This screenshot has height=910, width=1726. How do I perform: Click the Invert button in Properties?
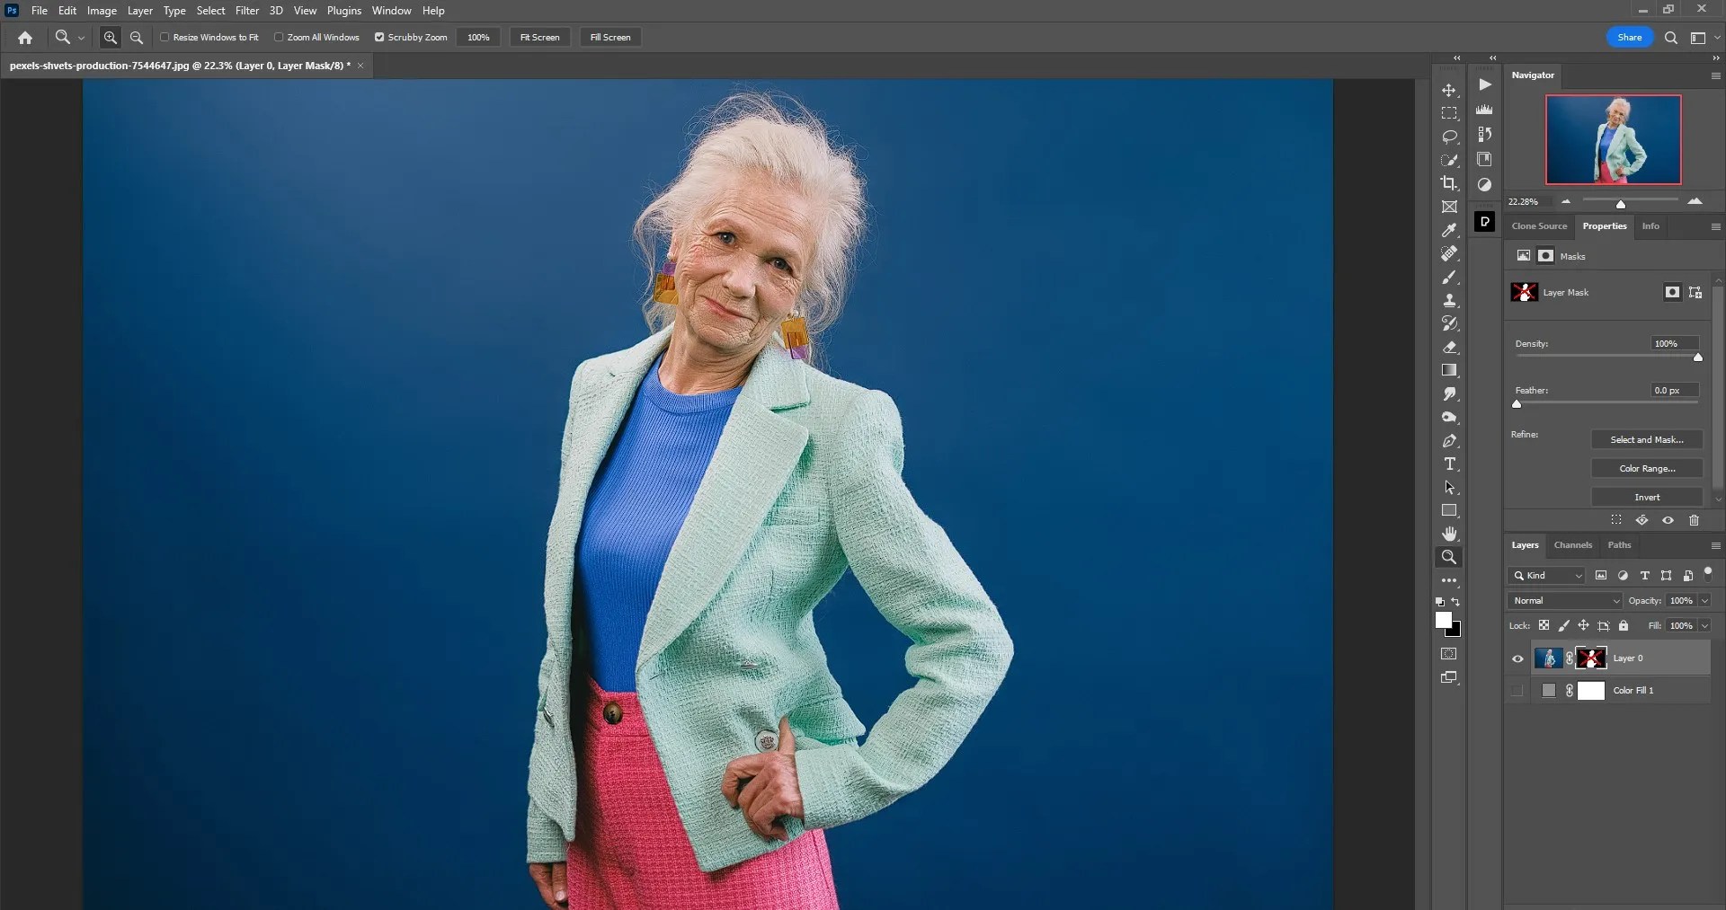tap(1646, 497)
